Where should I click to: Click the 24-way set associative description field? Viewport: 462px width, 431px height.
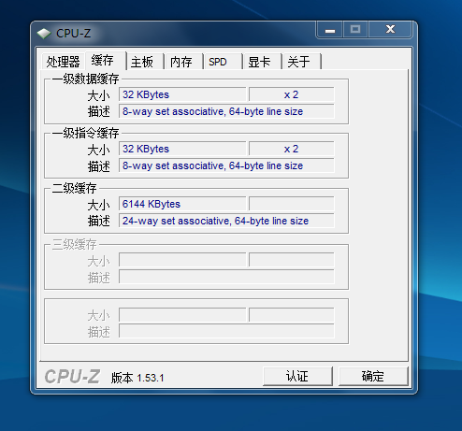coord(226,221)
